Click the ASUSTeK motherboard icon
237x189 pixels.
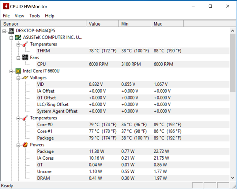point(18,37)
